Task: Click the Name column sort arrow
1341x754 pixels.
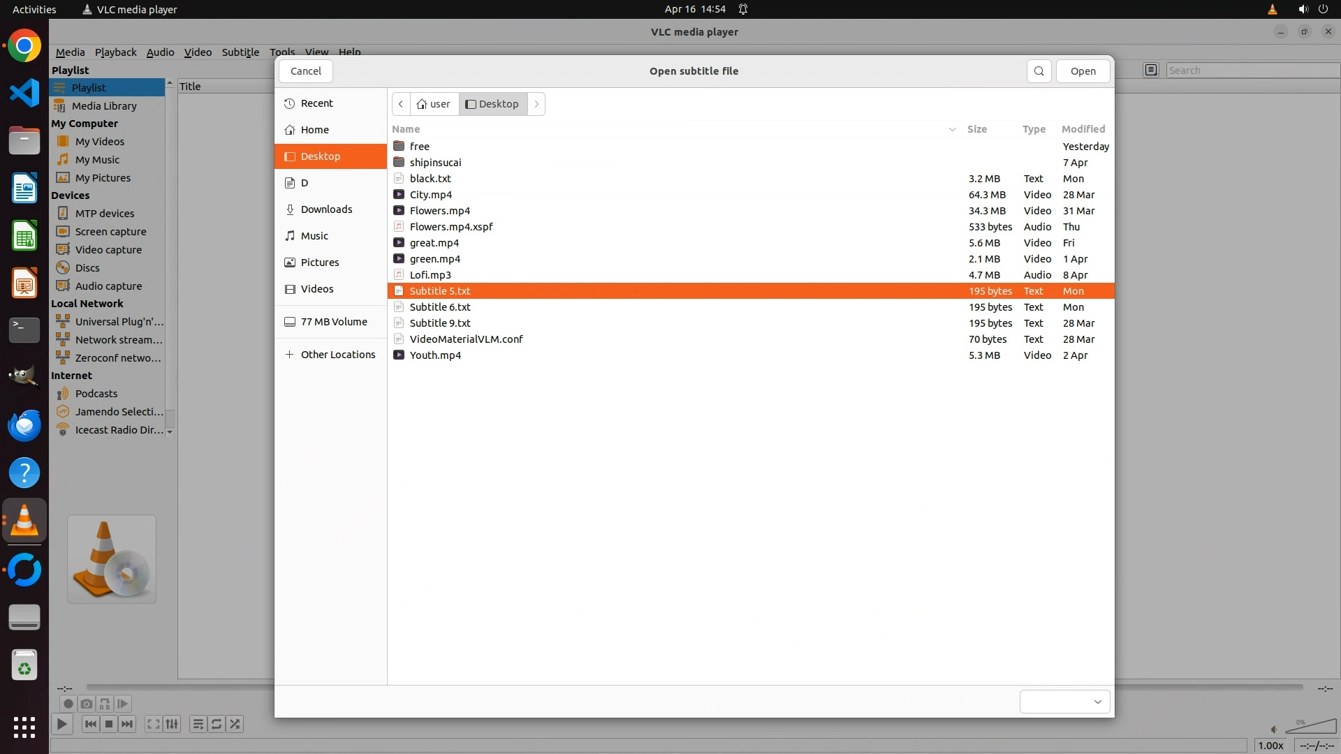Action: (x=952, y=129)
